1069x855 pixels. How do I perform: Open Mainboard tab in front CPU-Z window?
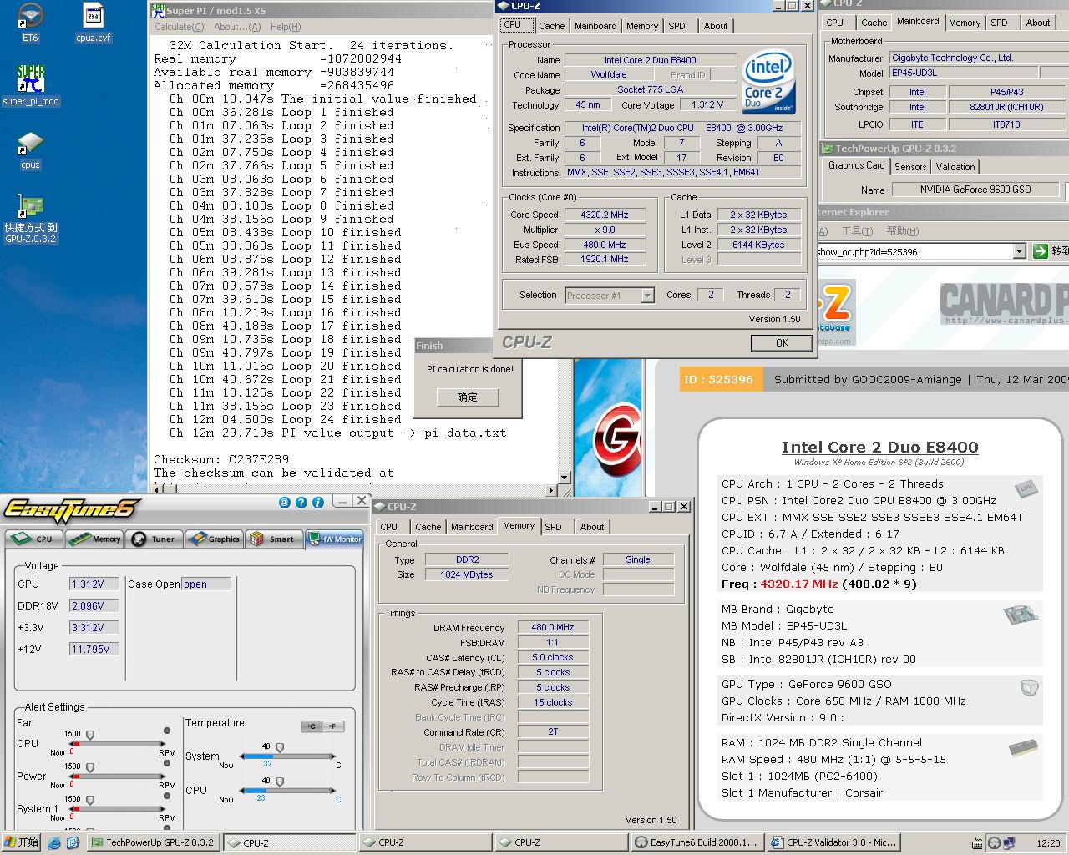click(595, 26)
